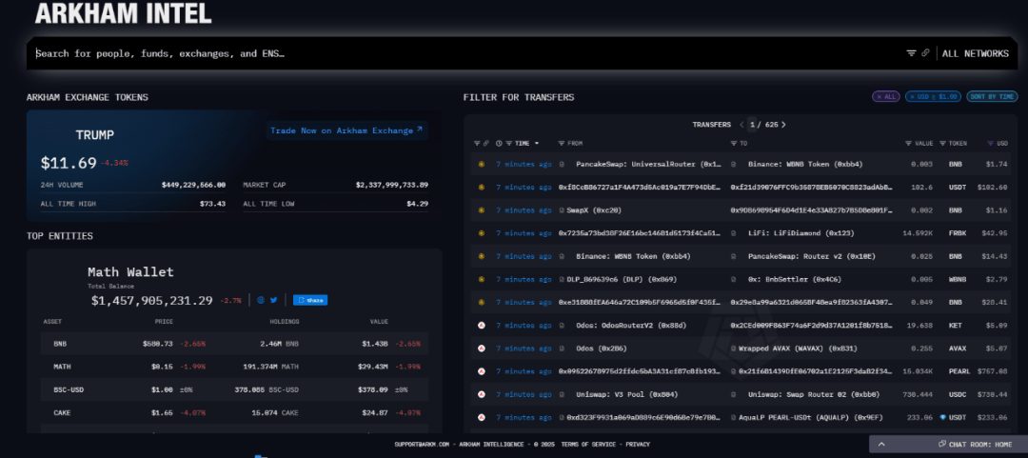Click the transfers page number field

pos(751,125)
